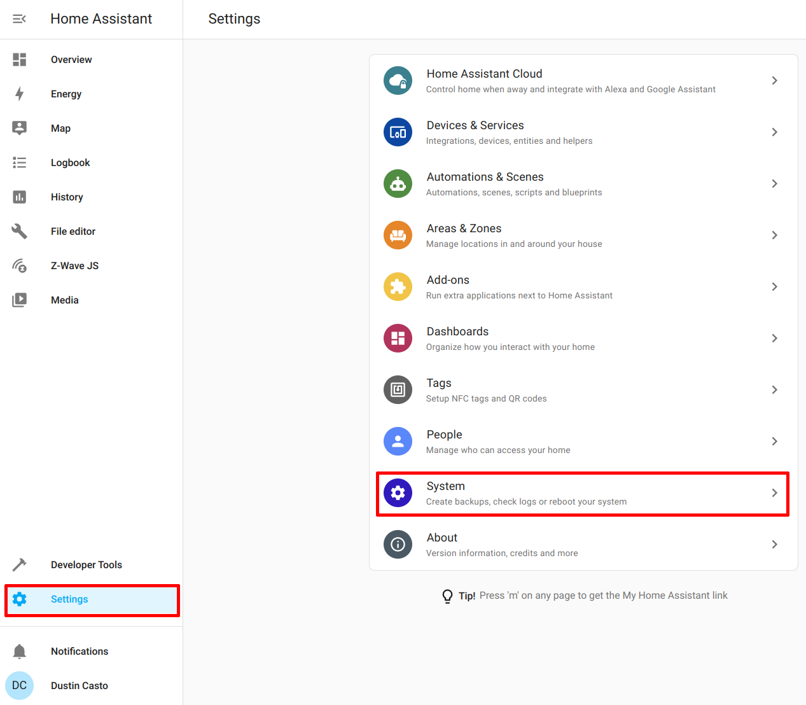Open the Add-ons title
Screen dimensions: 806x705
pyautogui.click(x=448, y=280)
